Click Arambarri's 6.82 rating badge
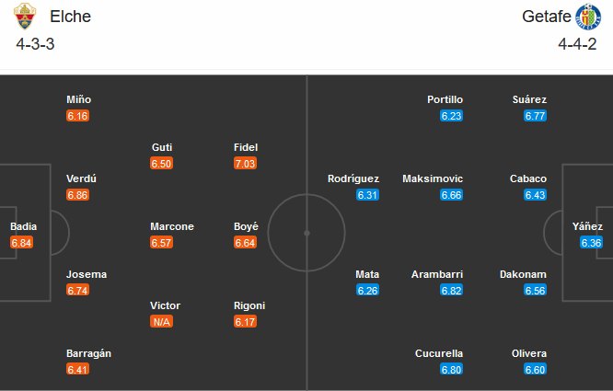613x391 pixels. [451, 291]
